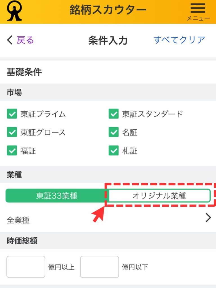The width and height of the screenshot is (216, 288).
Task: Go back with the 戻る link
Action: pyautogui.click(x=25, y=40)
